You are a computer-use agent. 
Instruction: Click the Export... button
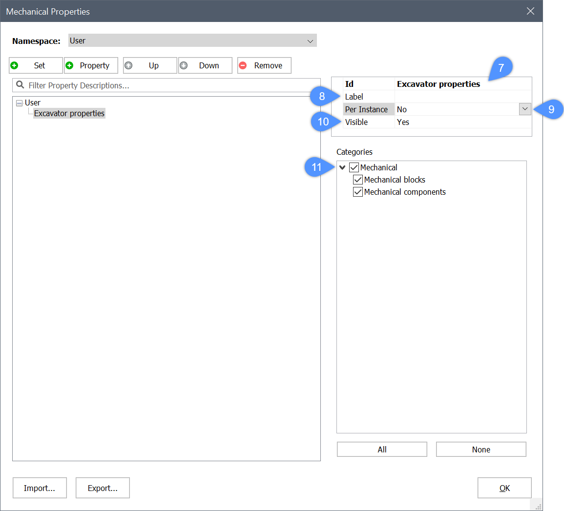click(x=103, y=488)
